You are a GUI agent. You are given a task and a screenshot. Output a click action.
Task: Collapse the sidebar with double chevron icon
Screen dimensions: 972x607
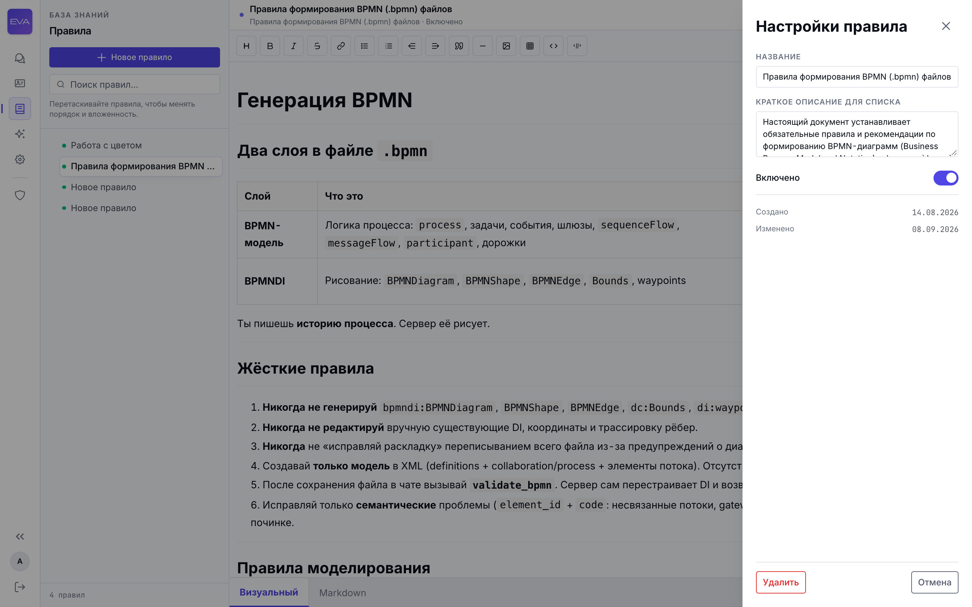point(20,536)
